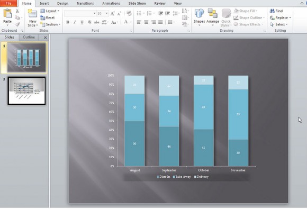Toggle strikethrough formatting
Screen dimensions: 307x209
(96, 22)
